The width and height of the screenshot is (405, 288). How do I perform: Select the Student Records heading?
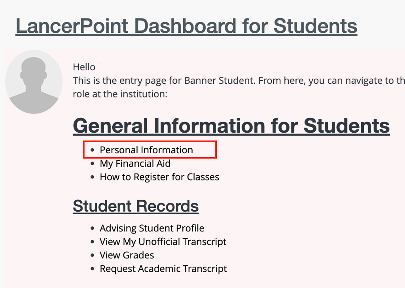point(136,206)
